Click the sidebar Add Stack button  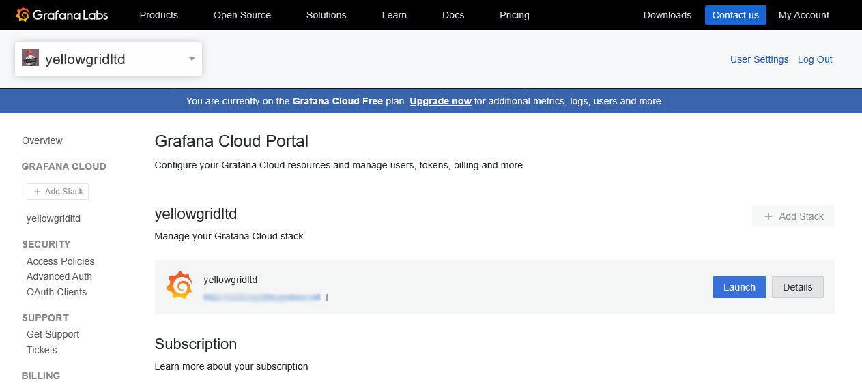tap(58, 192)
